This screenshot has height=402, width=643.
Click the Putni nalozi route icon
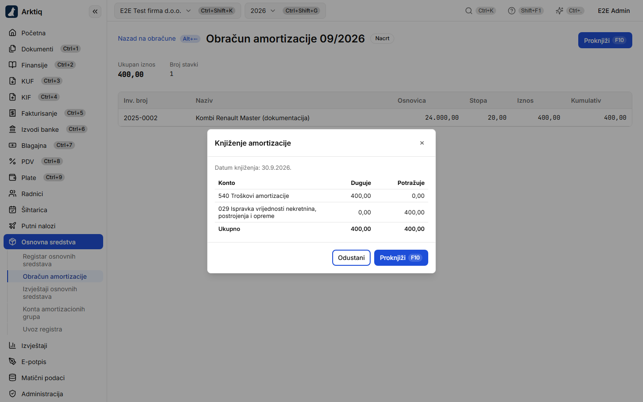pyautogui.click(x=13, y=226)
